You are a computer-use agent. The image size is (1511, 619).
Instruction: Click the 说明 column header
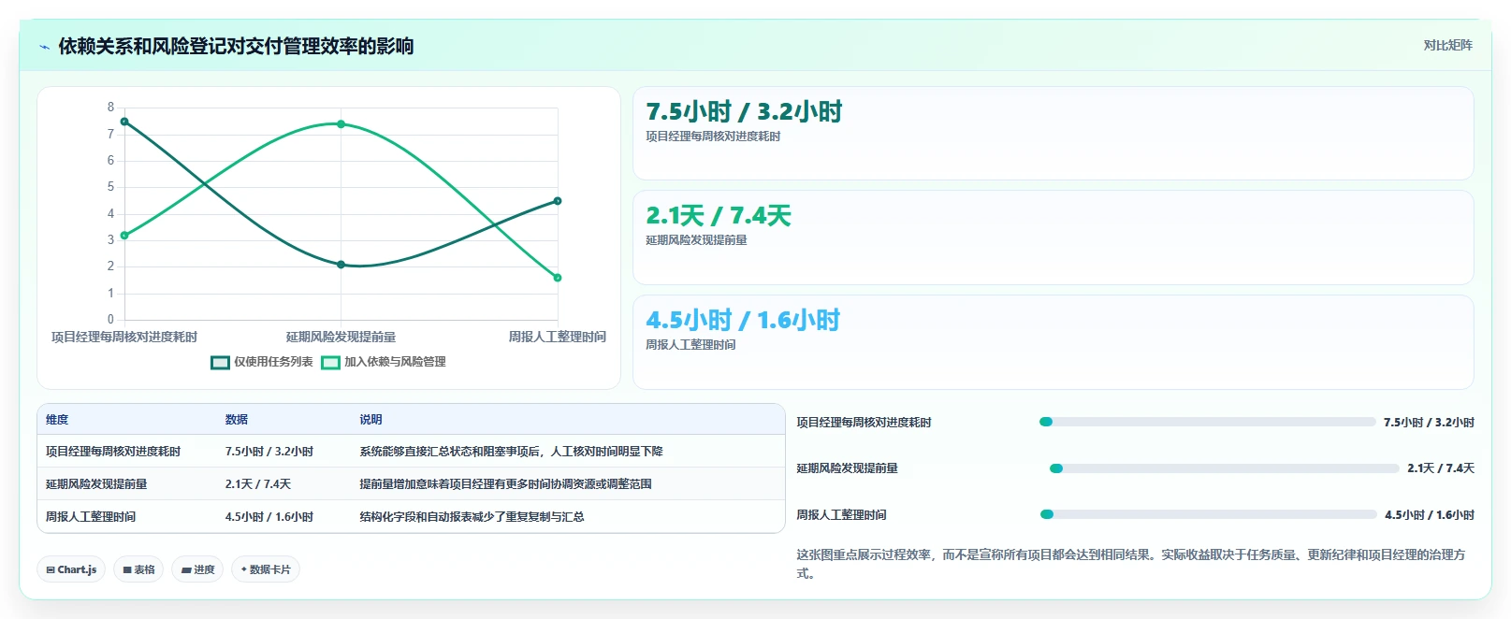[371, 420]
